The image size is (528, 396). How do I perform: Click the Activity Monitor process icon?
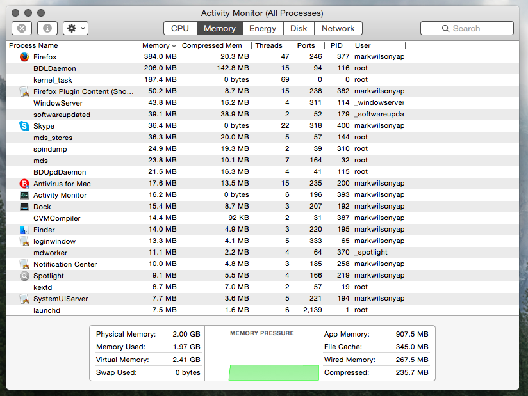tap(24, 195)
